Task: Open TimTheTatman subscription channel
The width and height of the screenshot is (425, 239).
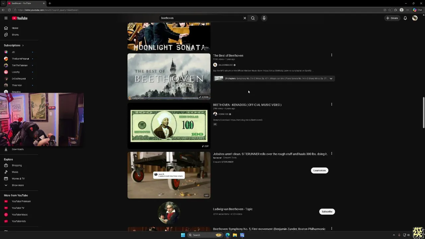Action: tap(19, 65)
